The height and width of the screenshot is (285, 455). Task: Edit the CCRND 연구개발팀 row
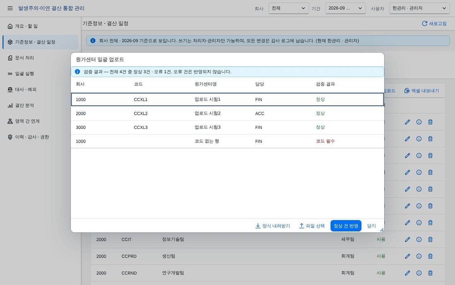tap(407, 273)
